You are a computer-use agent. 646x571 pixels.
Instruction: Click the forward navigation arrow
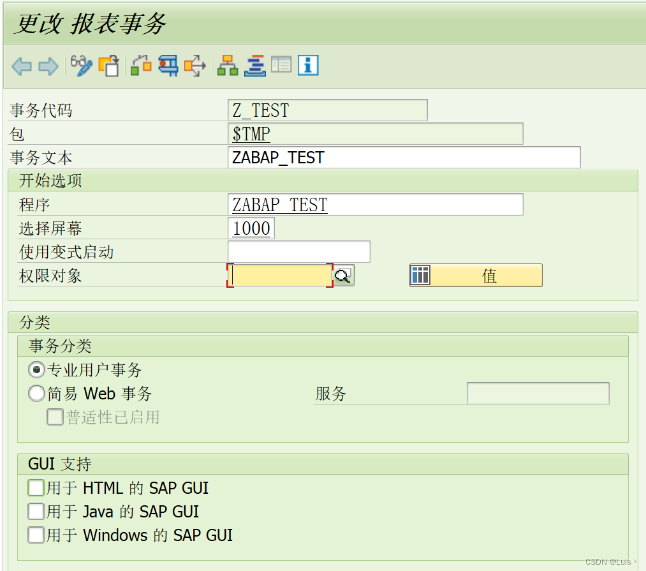(x=50, y=64)
